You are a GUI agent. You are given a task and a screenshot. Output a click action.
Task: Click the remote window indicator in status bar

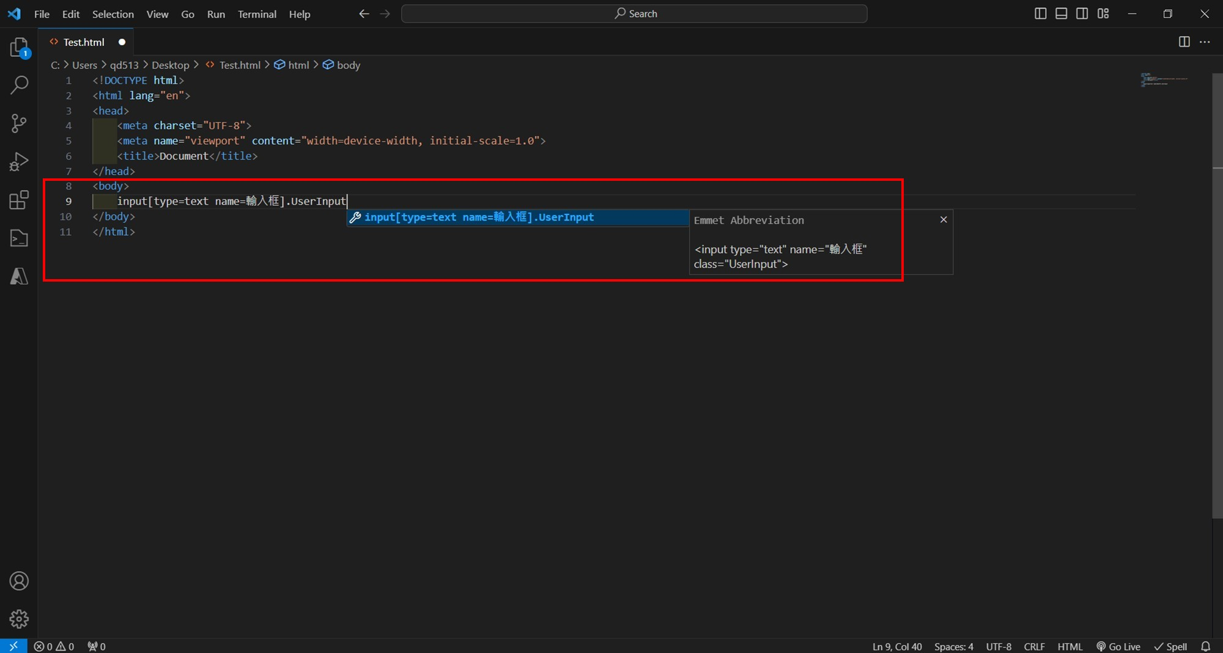coord(13,646)
